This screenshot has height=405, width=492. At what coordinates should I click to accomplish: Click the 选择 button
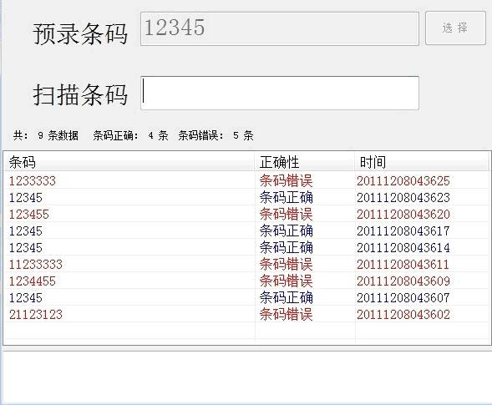[455, 28]
